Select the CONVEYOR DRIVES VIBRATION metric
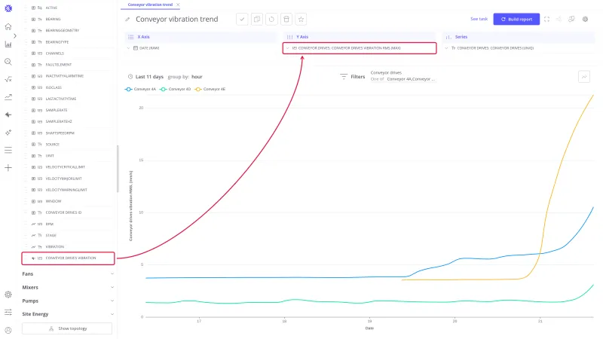This screenshot has width=603, height=339. point(68,258)
